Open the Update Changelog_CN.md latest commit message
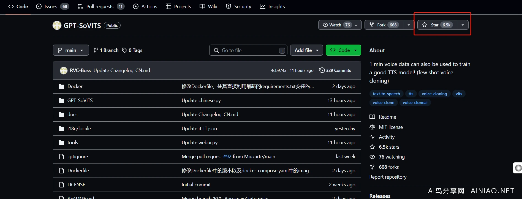 (x=122, y=70)
